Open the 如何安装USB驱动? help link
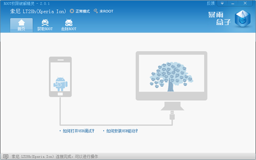256x160 pixels. tap(122, 131)
